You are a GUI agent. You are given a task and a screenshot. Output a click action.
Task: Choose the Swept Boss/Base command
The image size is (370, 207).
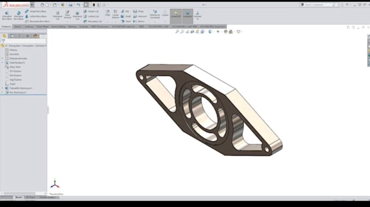pos(36,11)
